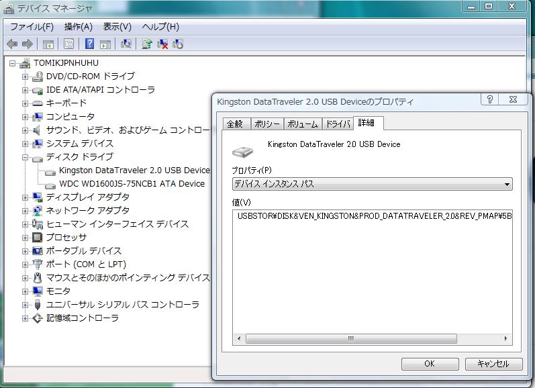
Task: Expand the キーボード node
Action: [x=25, y=103]
